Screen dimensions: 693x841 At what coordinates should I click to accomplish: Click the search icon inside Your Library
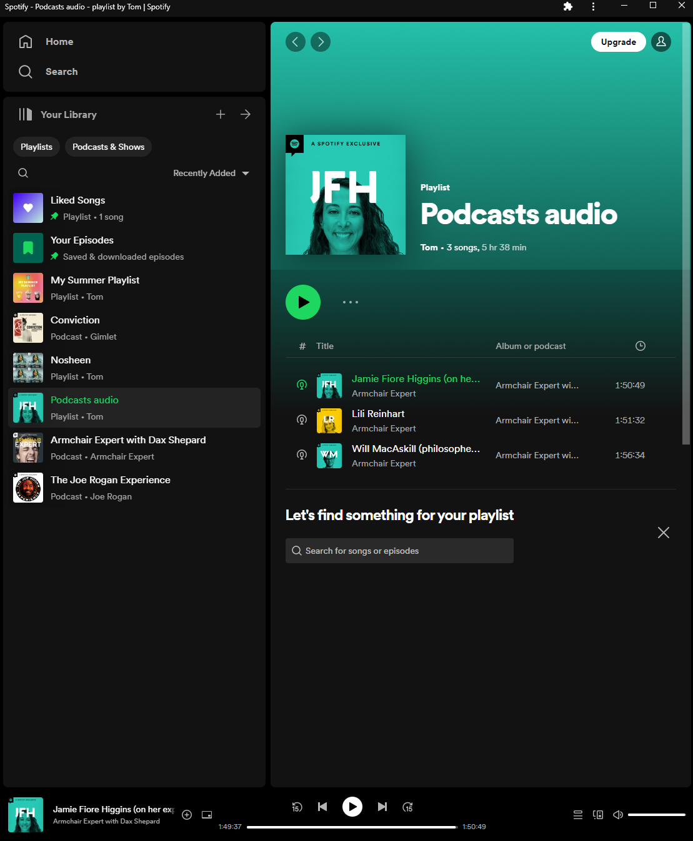[23, 173]
